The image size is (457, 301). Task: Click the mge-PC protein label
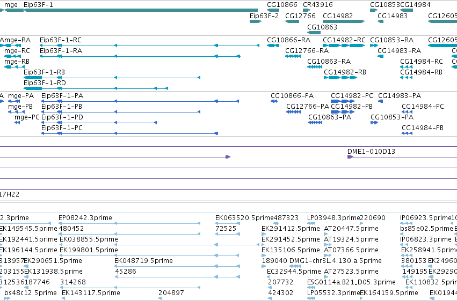click(x=27, y=117)
